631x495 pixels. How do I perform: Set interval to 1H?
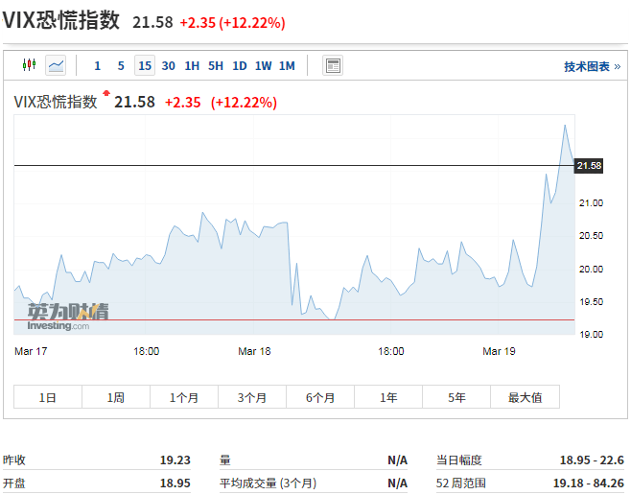(192, 65)
